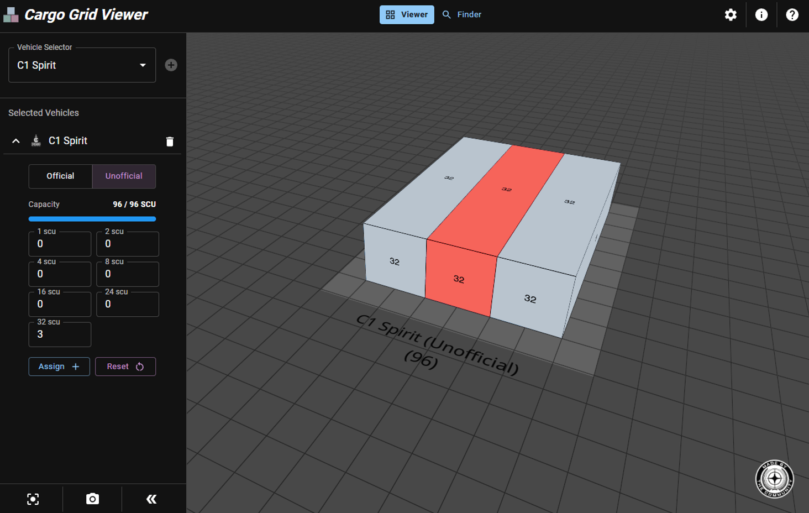Click the Cargo Grid Viewer title
The image size is (809, 513).
pyautogui.click(x=86, y=15)
